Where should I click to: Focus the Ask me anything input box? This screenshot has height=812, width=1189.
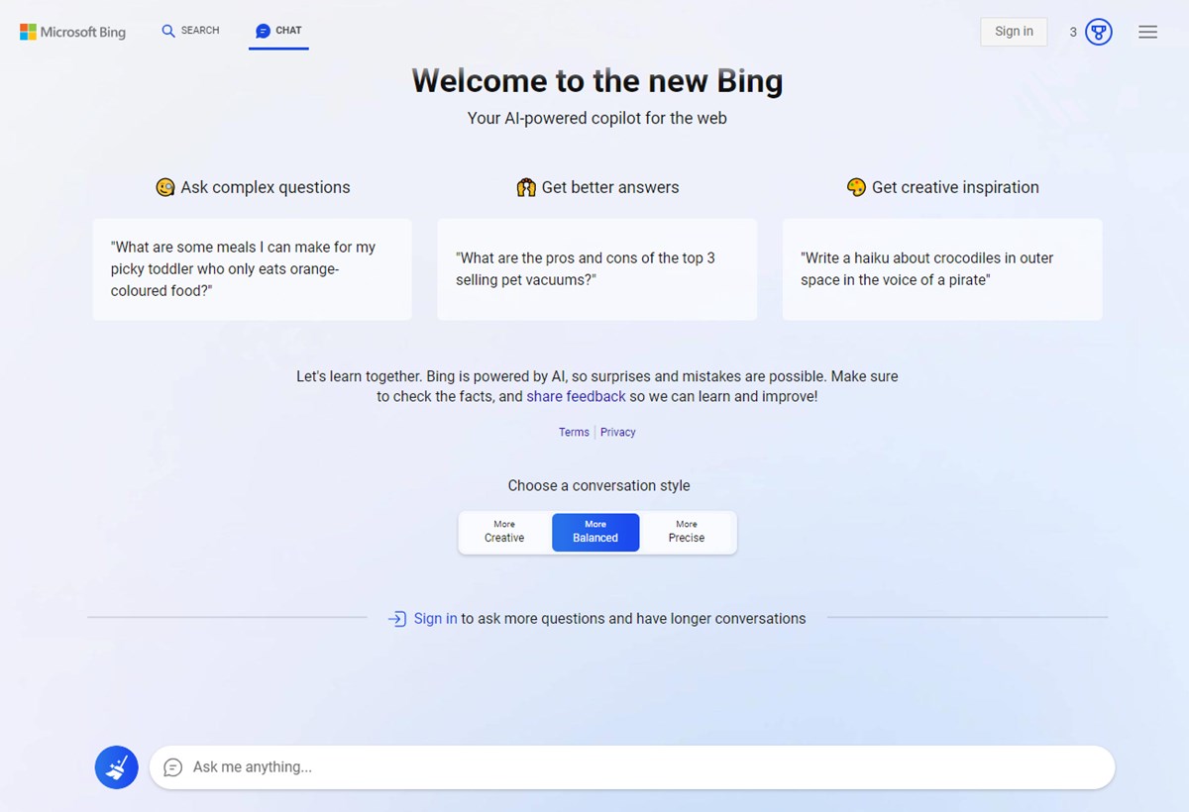(632, 767)
